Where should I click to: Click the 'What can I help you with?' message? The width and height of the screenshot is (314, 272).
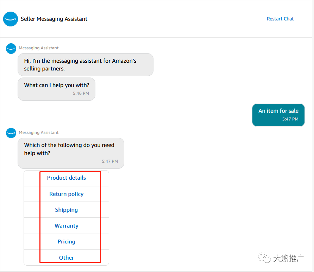(x=56, y=89)
